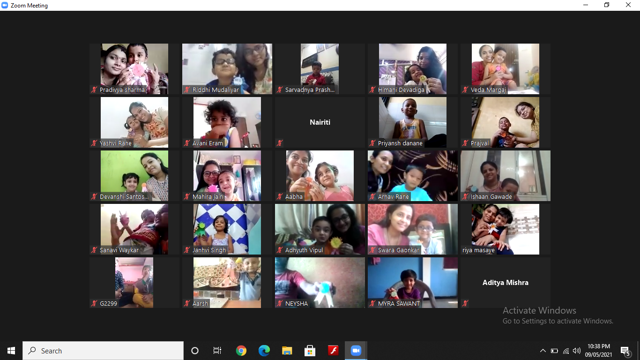Viewport: 640px width, 360px height.
Task: Click muted mic icon beside Pradivya sharma
Action: 94,90
